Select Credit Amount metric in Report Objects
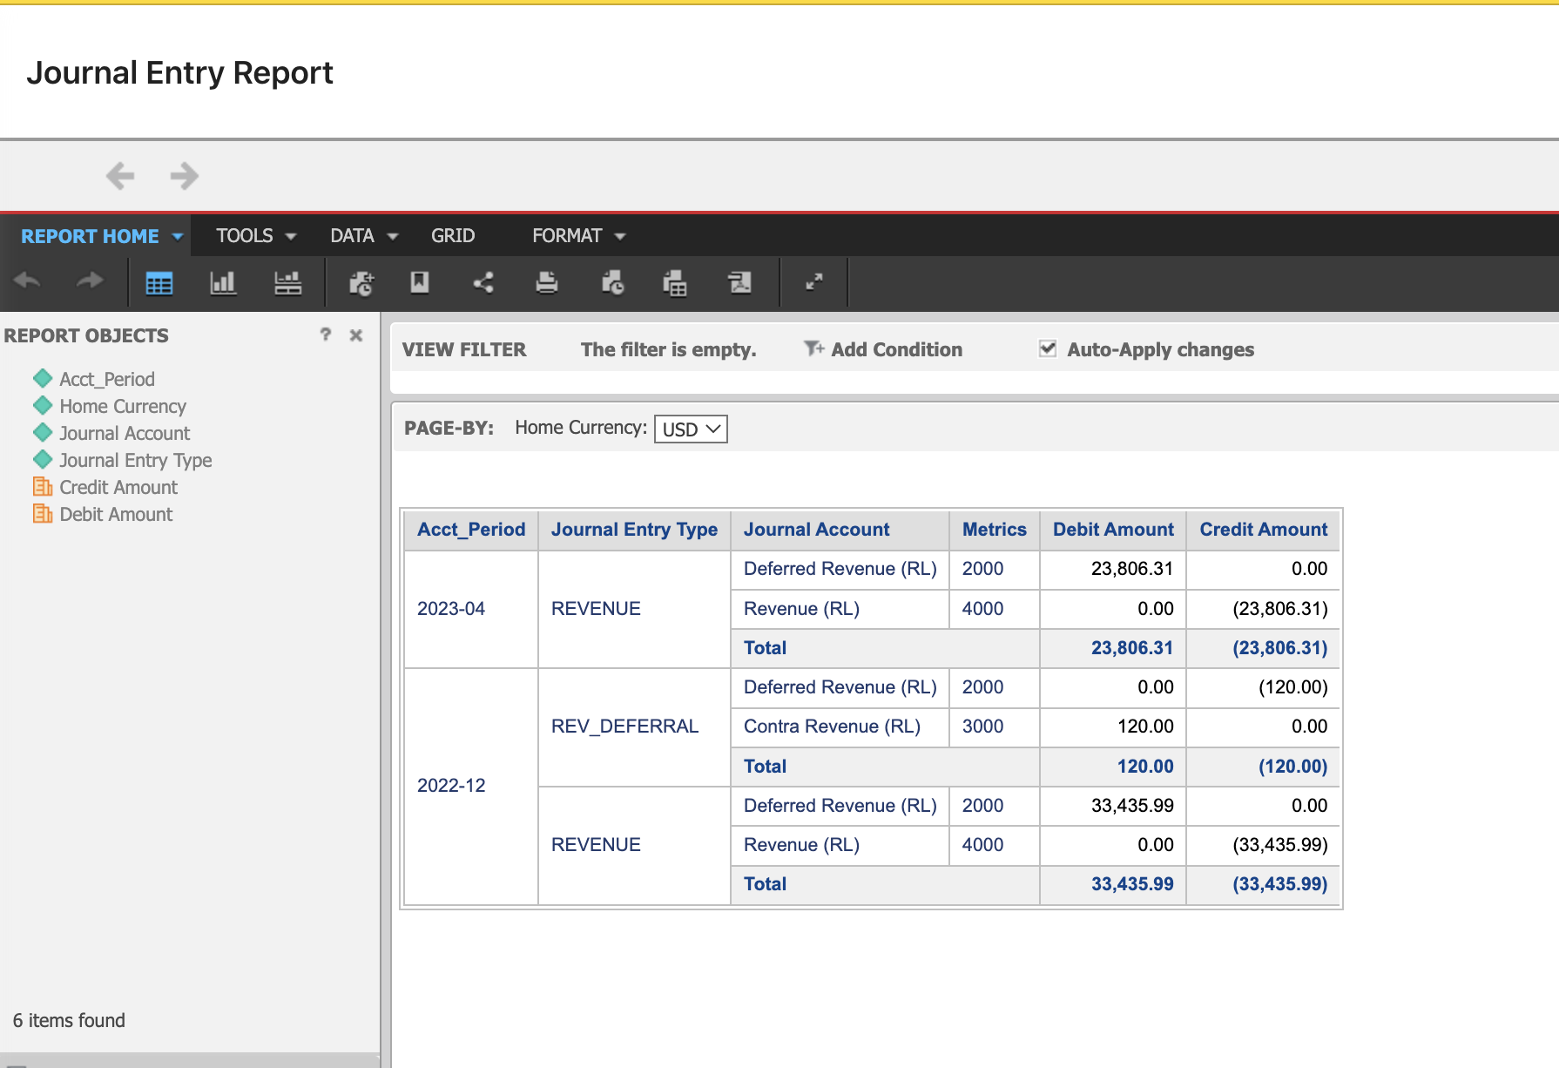 coord(118,487)
